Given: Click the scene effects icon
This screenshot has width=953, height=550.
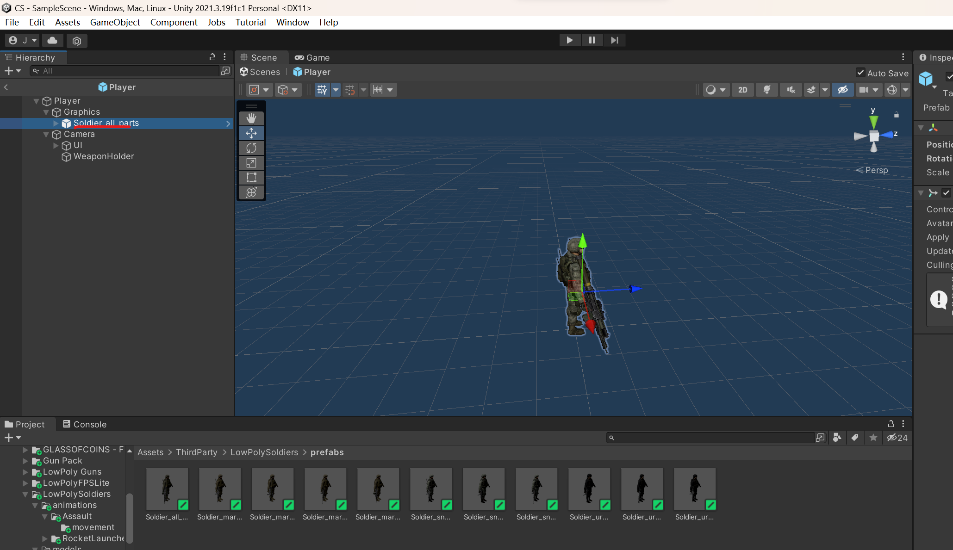Looking at the screenshot, I should [x=811, y=90].
